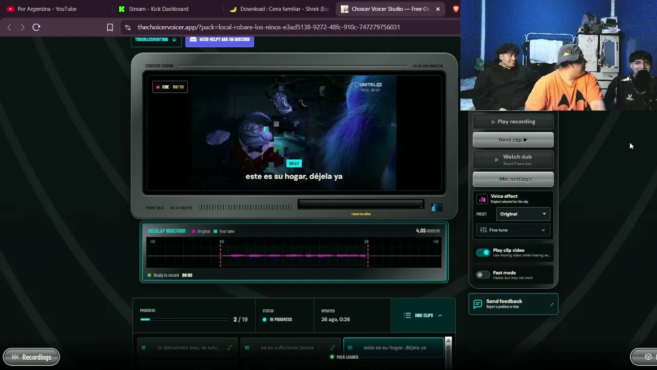Screen dimensions: 657x370
Task: Click the progress bar showing 2 / 19
Action: coord(184,319)
